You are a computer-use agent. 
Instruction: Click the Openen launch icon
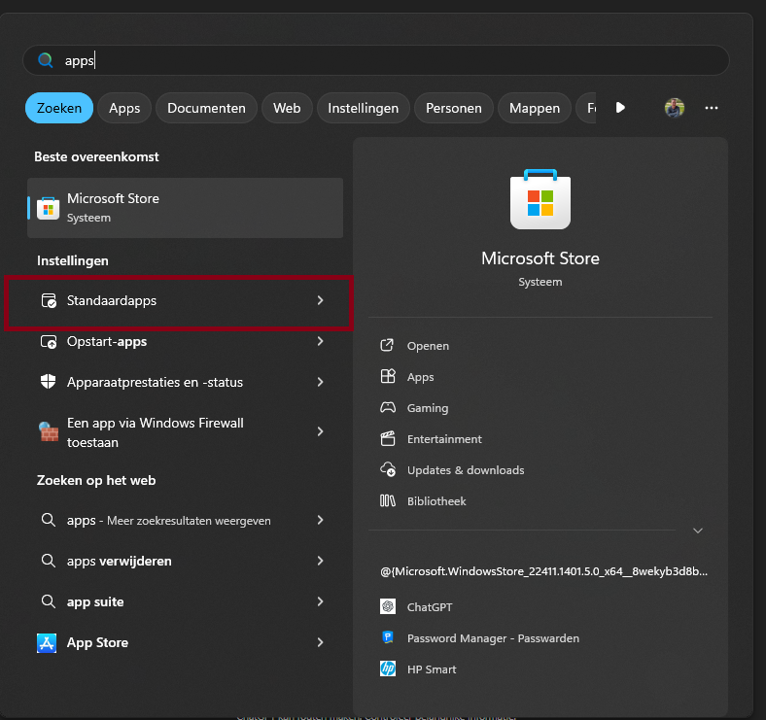(x=388, y=345)
